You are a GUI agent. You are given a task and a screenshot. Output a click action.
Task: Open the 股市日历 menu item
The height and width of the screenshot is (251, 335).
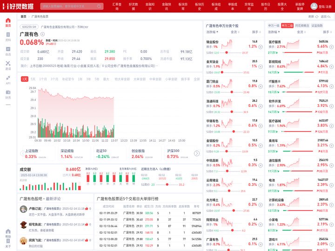pos(266,6)
